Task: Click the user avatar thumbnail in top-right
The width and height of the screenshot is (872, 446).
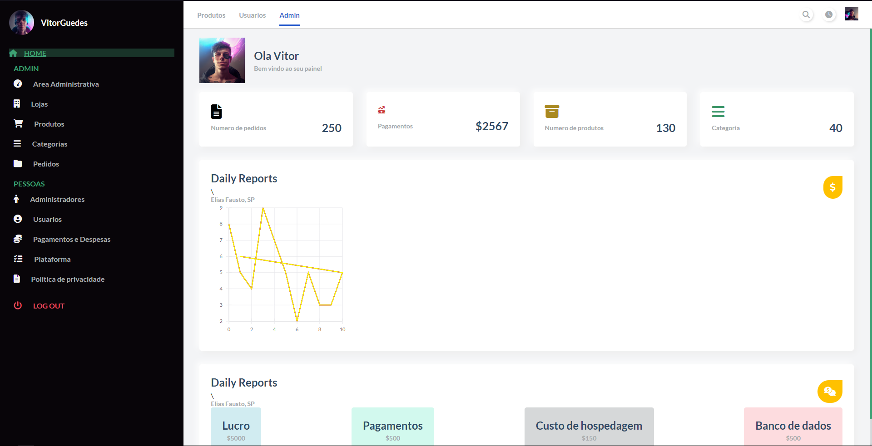Action: point(851,14)
